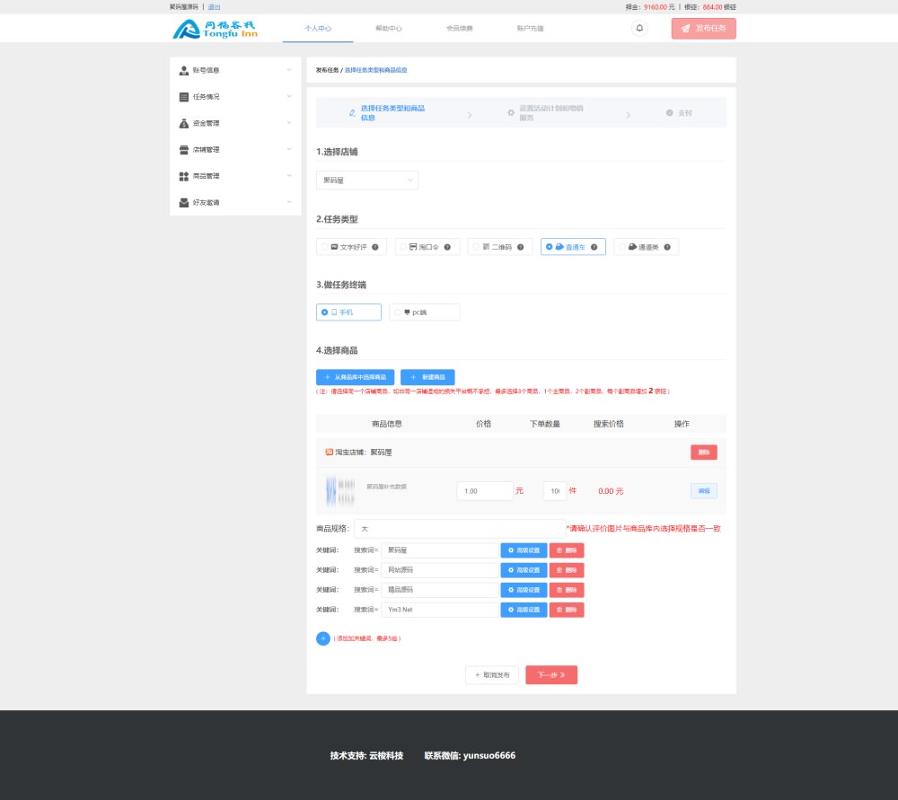Delete the 网站源码 keyword row
The image size is (898, 800).
click(567, 570)
